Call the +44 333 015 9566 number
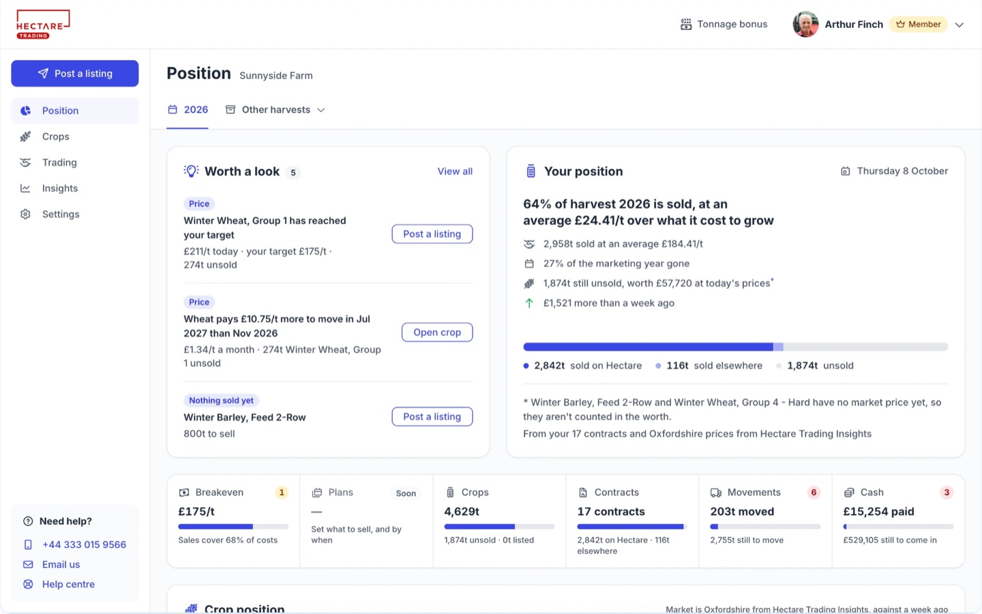Viewport: 982px width, 614px height. [x=84, y=544]
